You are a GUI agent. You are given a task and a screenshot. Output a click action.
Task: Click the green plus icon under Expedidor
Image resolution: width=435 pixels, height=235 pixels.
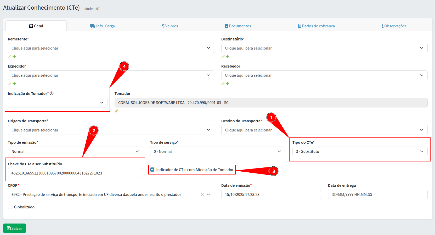(14, 84)
